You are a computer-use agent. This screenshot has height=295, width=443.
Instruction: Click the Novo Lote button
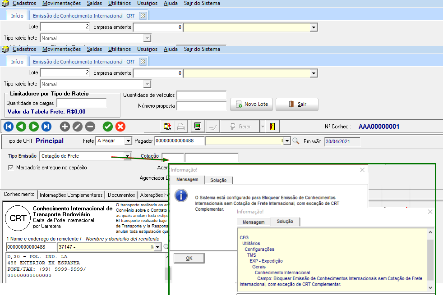click(251, 104)
